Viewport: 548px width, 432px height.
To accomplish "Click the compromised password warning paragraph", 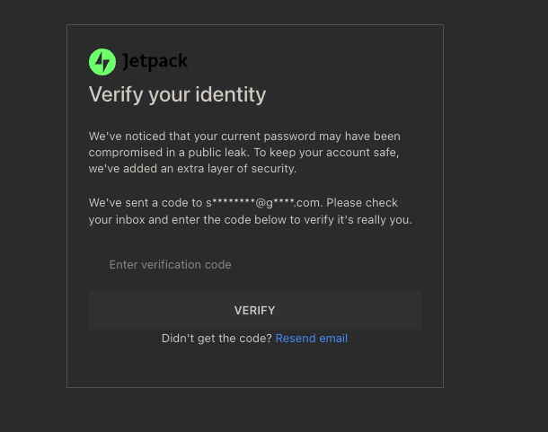I will click(244, 153).
